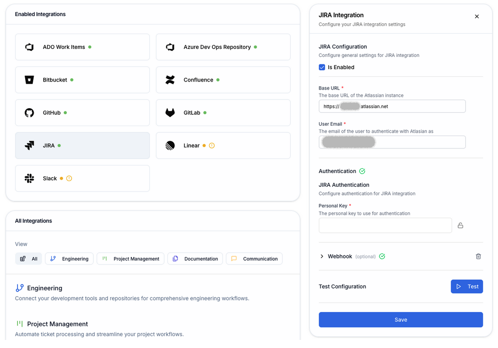Click the Personal Key input field

[x=385, y=225]
